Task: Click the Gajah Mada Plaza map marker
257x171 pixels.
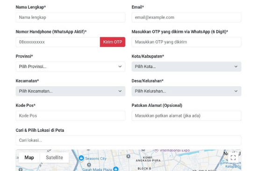Action: coord(116,169)
